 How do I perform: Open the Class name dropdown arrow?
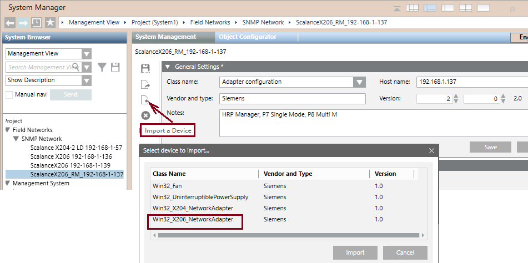point(359,82)
